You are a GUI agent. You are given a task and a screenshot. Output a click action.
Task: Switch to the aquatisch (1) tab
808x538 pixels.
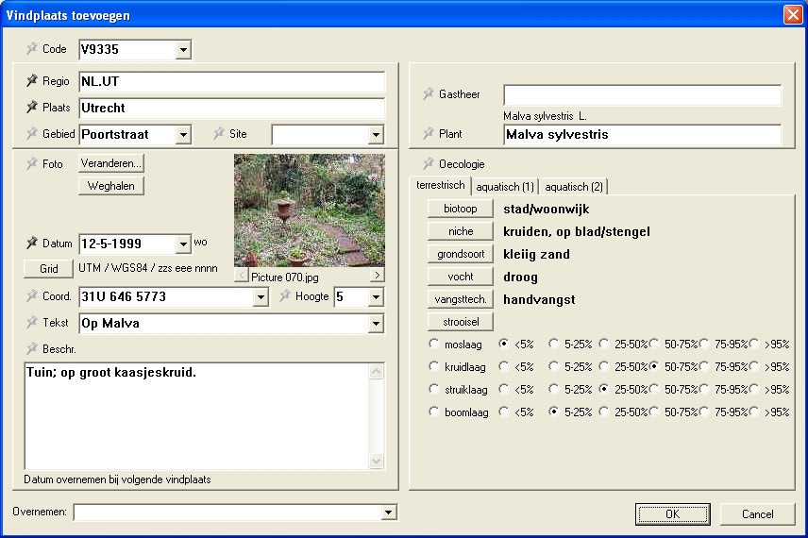pyautogui.click(x=505, y=186)
